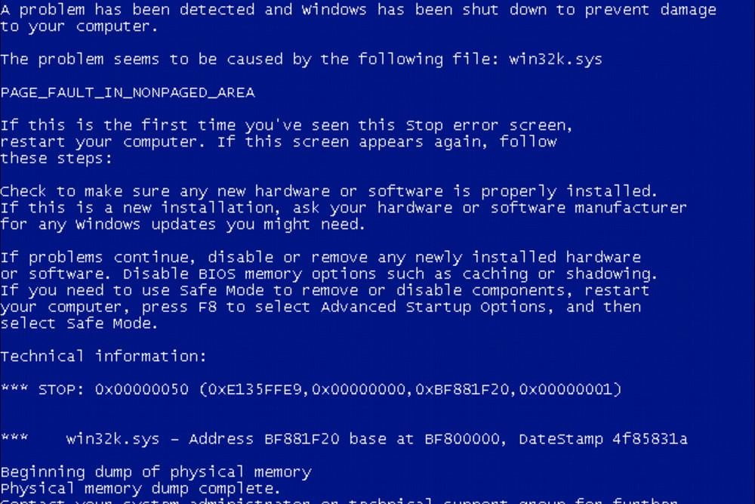The width and height of the screenshot is (755, 504).
Task: Click the "Technical information:" heading
Action: (103, 356)
